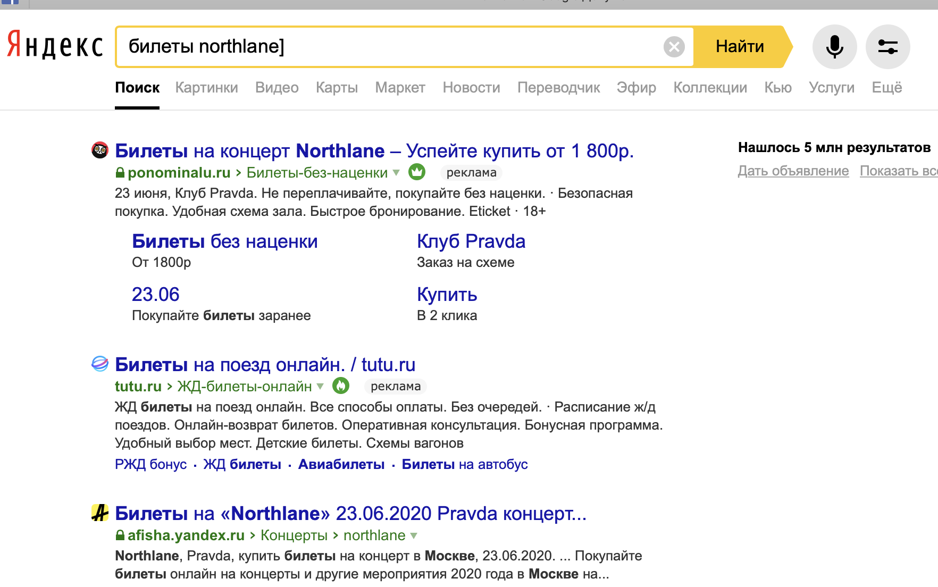This screenshot has width=938, height=587.
Task: Open the РЖД бонус link
Action: coord(151,464)
